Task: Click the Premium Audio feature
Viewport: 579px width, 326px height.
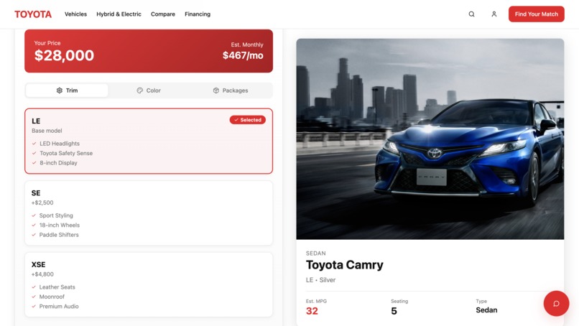Action: pos(59,307)
